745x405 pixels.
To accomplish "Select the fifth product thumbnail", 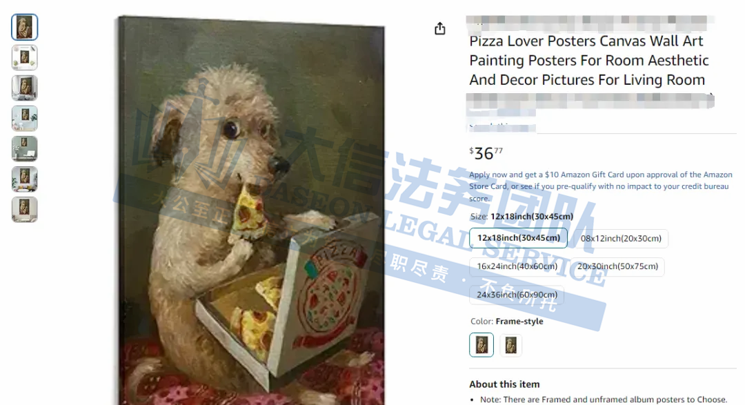I will pyautogui.click(x=25, y=149).
